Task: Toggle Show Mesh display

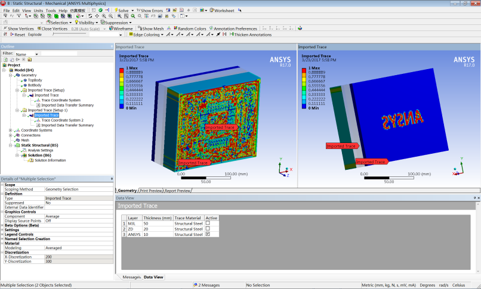Action: (x=150, y=28)
